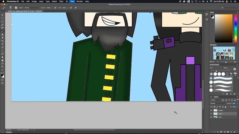This screenshot has height=134, width=239.
Task: Open the Layer menu
Action: click(41, 1)
